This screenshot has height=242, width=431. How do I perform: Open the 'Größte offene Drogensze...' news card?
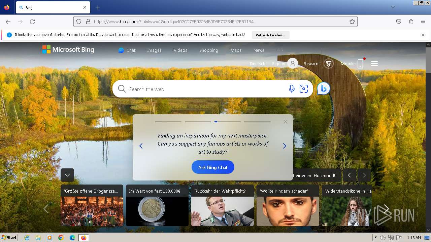pos(92,205)
